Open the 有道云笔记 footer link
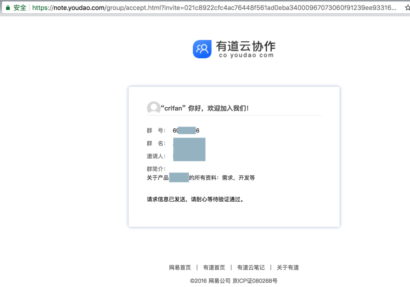The height and width of the screenshot is (287, 410). pyautogui.click(x=251, y=267)
